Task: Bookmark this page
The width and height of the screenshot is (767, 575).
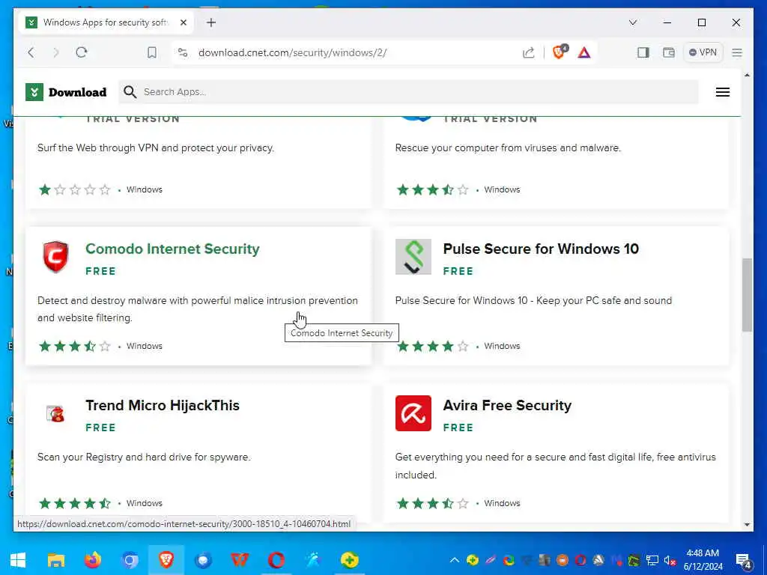Action: 152,52
